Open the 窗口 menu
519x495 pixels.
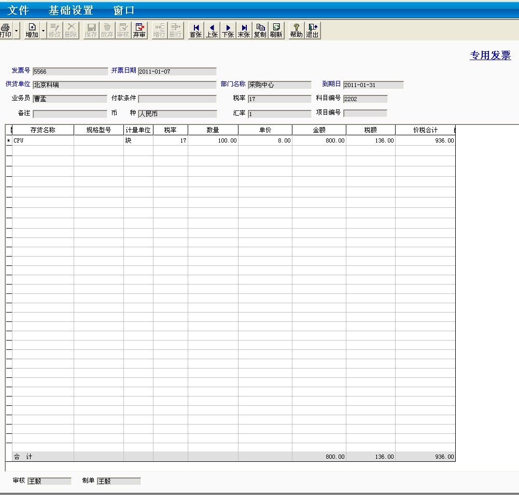[x=124, y=10]
